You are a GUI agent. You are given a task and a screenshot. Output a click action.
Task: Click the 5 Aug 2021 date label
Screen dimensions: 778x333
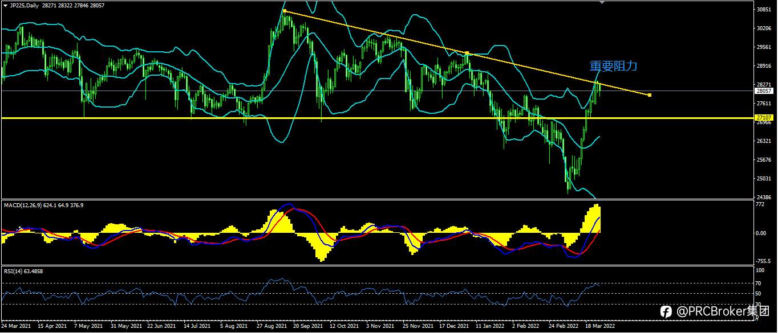(x=234, y=327)
